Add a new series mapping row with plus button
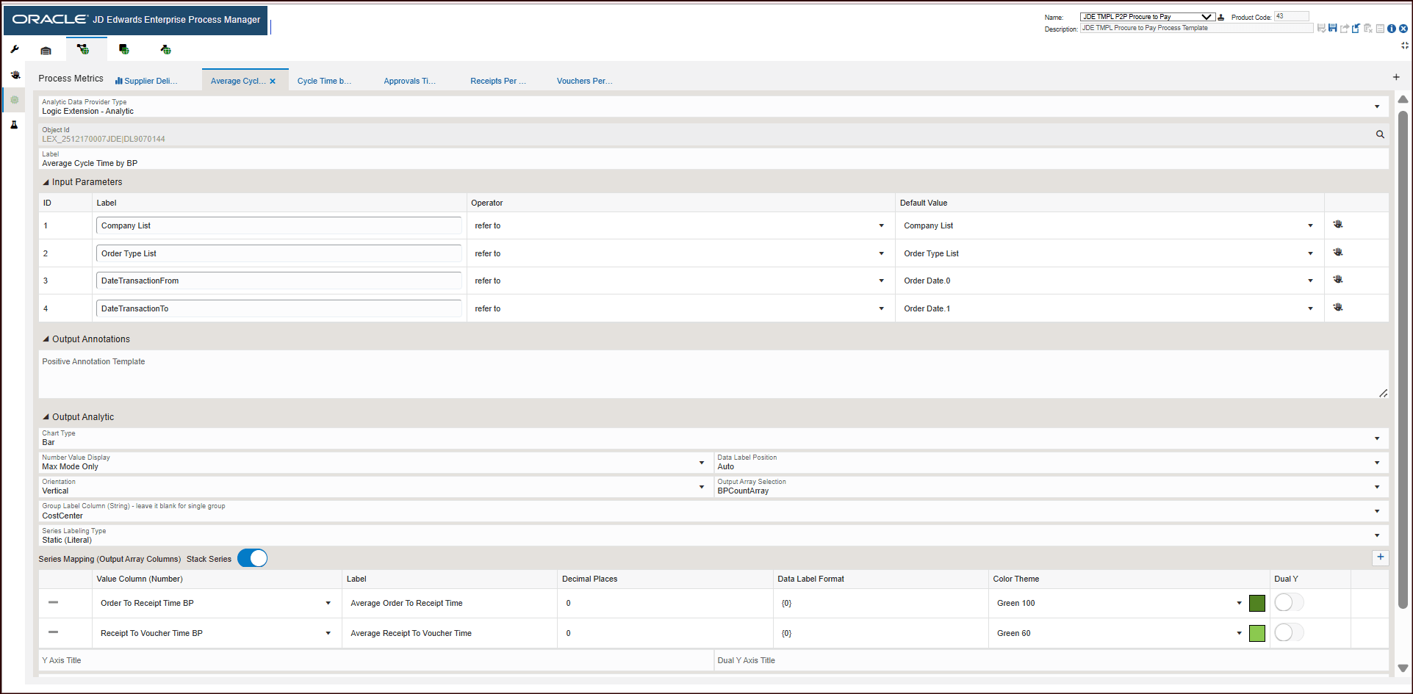The image size is (1413, 694). (1380, 557)
